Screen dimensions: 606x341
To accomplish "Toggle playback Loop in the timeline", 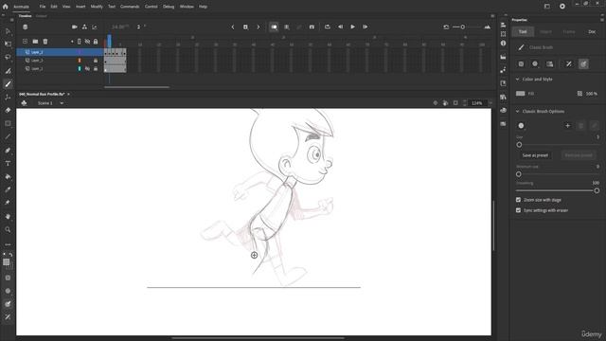I will click(328, 27).
